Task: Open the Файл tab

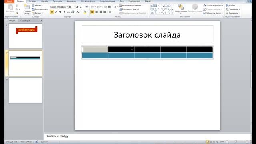Action: pyautogui.click(x=9, y=1)
